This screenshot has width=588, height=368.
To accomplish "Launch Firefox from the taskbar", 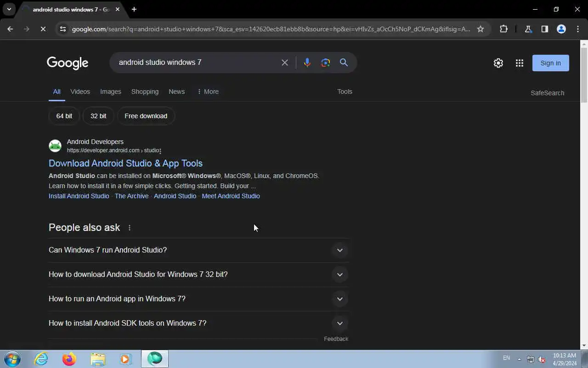I will tap(69, 359).
